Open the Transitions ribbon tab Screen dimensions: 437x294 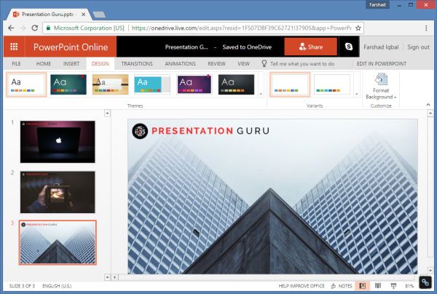pos(136,64)
